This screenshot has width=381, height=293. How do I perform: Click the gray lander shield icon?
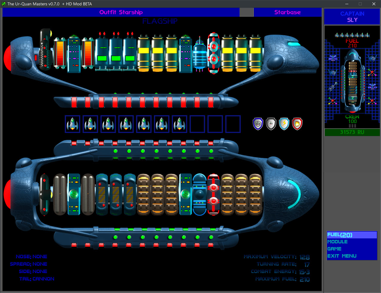click(271, 124)
